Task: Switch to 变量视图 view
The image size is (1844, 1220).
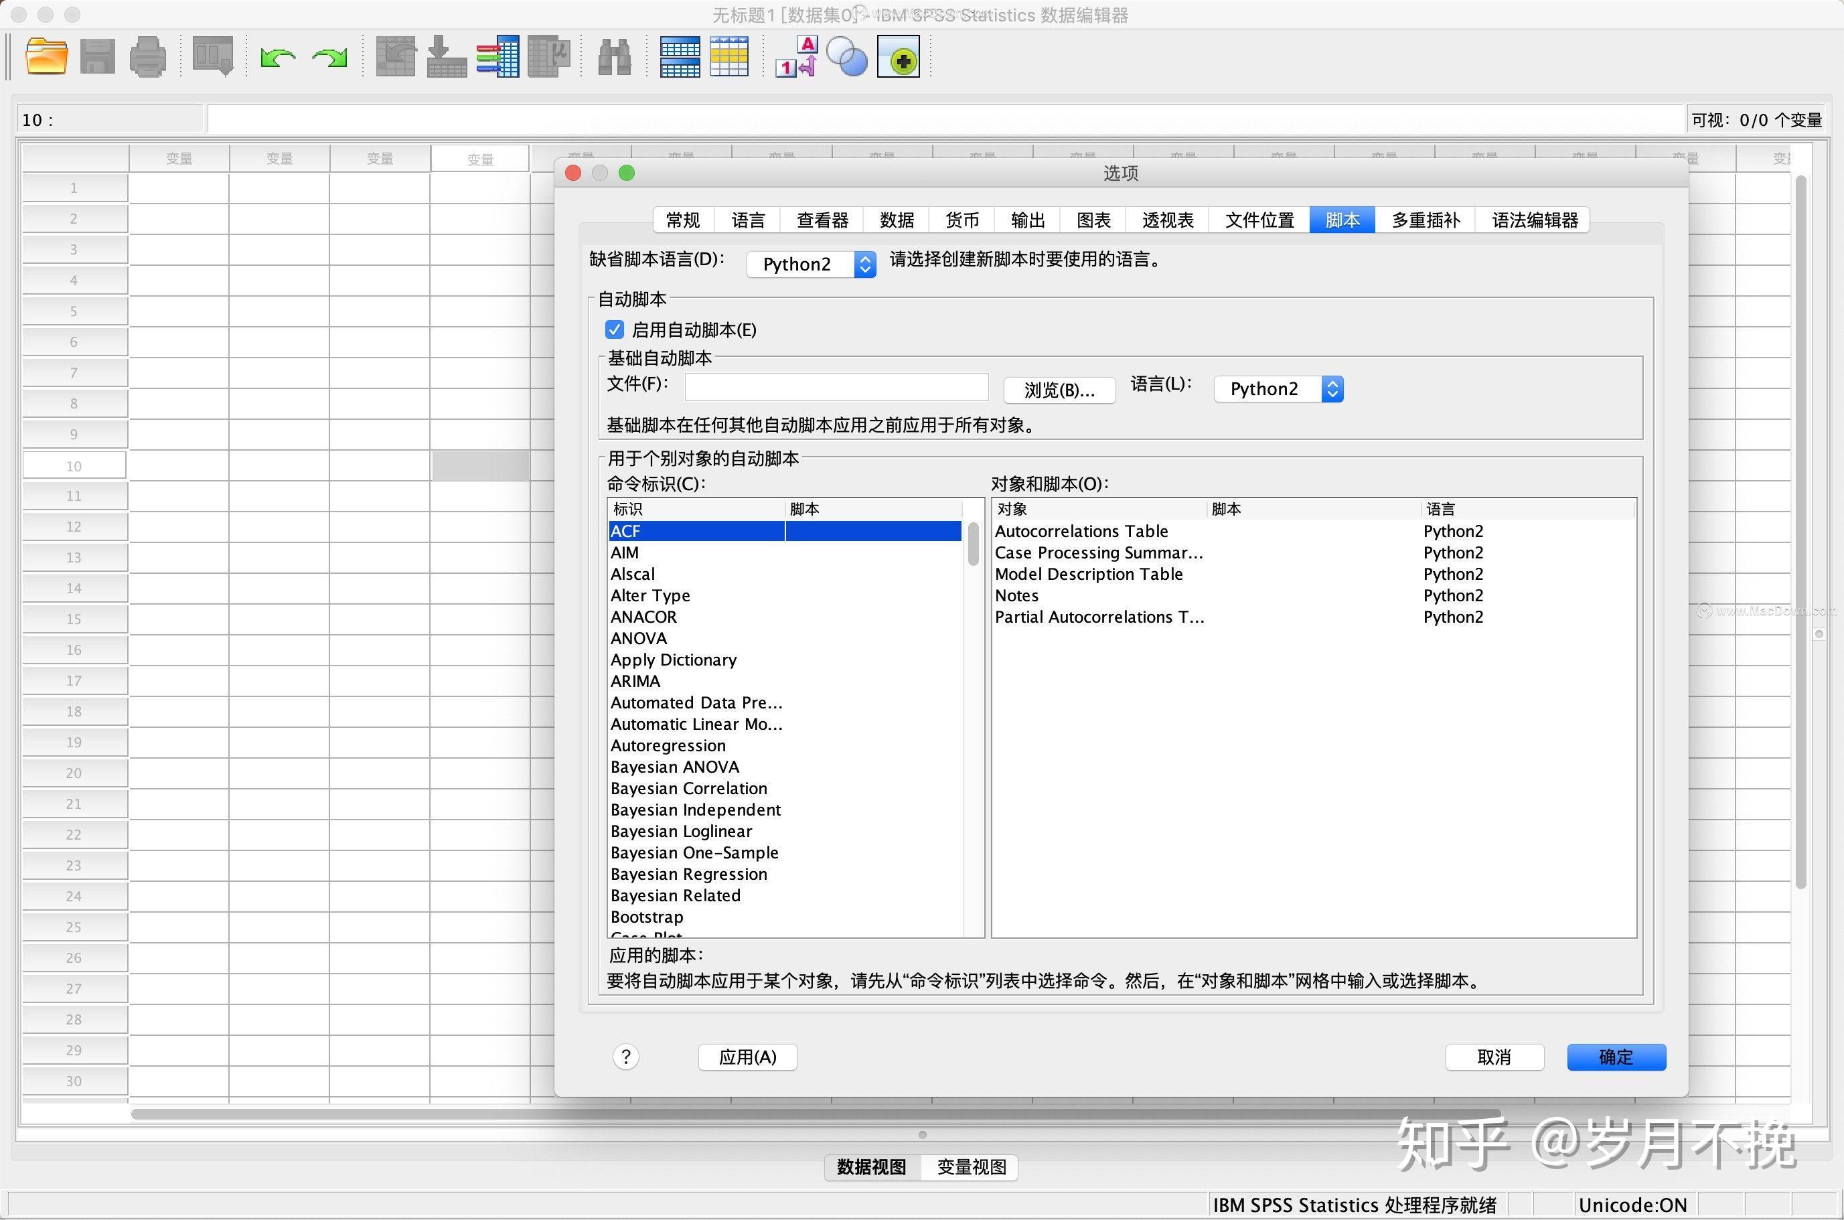Action: (970, 1167)
